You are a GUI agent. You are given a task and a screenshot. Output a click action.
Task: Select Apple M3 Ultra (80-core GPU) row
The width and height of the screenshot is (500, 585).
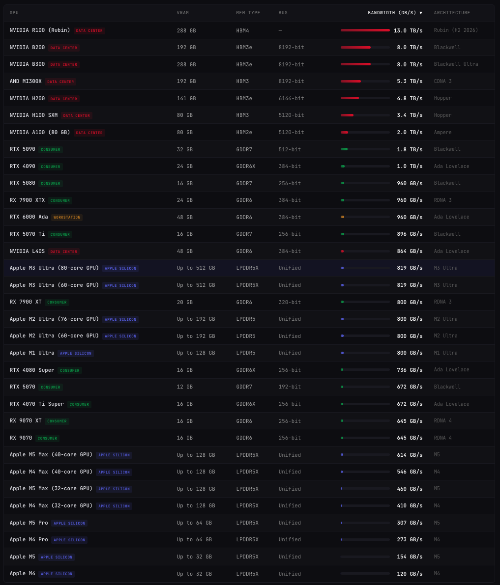(249, 268)
